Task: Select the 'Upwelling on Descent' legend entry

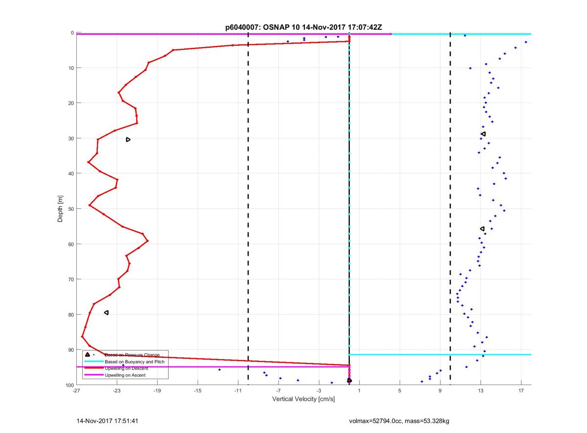Action: point(127,368)
